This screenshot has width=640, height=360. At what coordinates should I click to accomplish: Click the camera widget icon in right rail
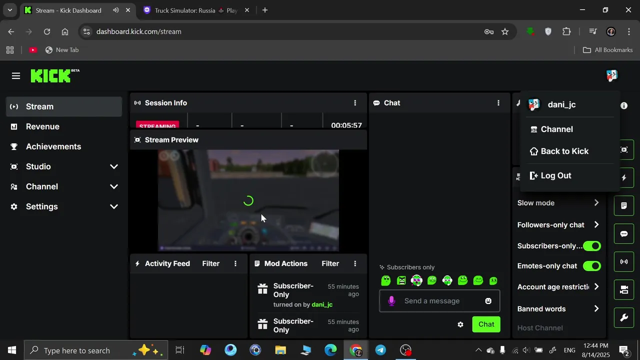(624, 290)
